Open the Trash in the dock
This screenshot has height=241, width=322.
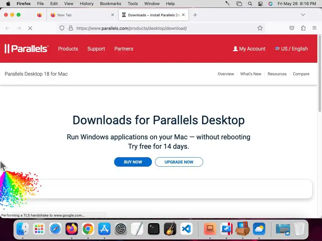299,229
